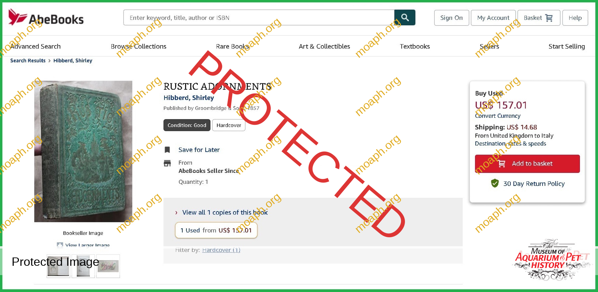Viewport: 598px width, 292px height.
Task: Go to Textbooks in the navigation bar
Action: coord(415,46)
